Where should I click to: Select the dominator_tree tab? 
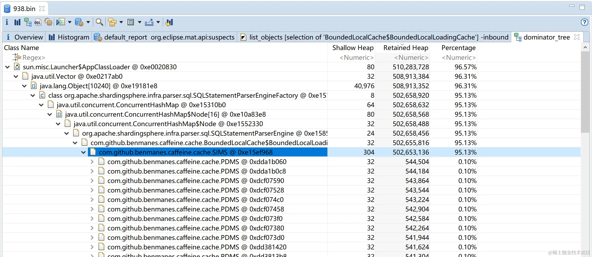click(547, 37)
